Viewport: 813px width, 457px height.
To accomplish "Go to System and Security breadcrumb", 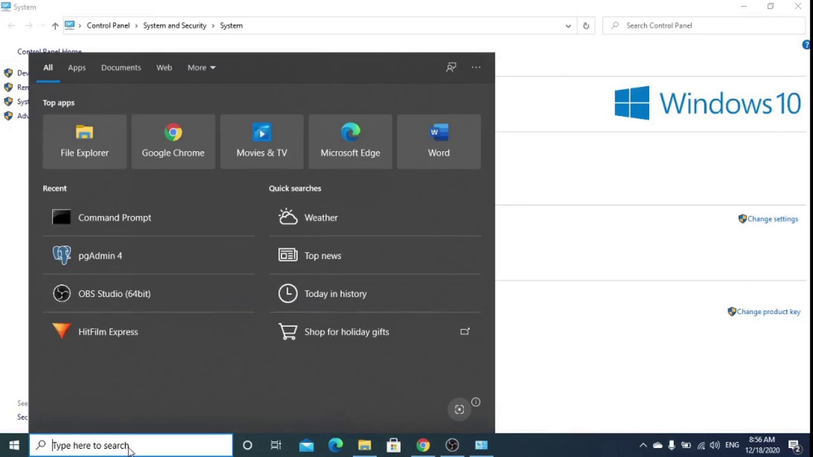I will point(175,26).
